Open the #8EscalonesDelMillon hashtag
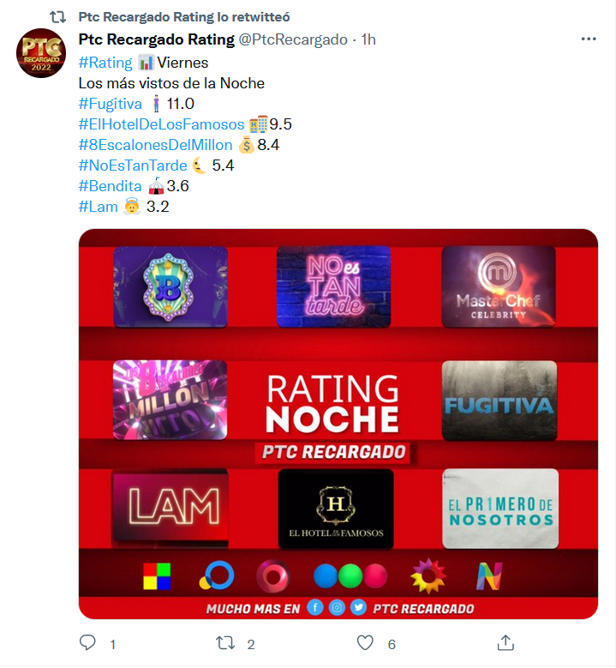Screen dimensions: 616x668 click(155, 145)
